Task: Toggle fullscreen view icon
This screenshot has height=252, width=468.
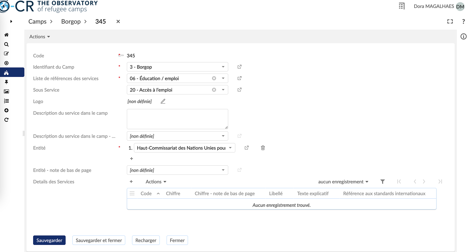Action: click(450, 22)
